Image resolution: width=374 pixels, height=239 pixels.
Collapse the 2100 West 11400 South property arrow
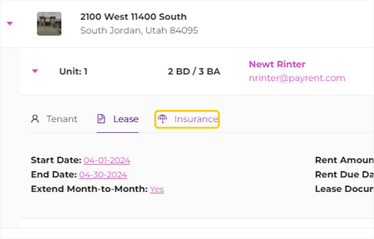click(x=10, y=23)
